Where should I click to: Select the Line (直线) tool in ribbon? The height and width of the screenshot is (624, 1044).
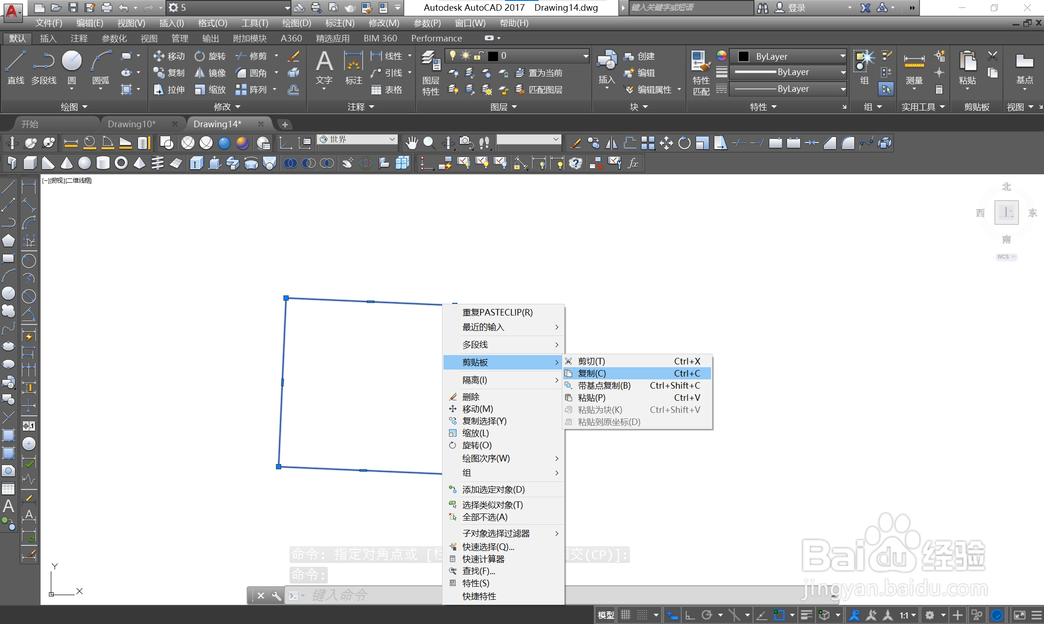click(x=15, y=68)
